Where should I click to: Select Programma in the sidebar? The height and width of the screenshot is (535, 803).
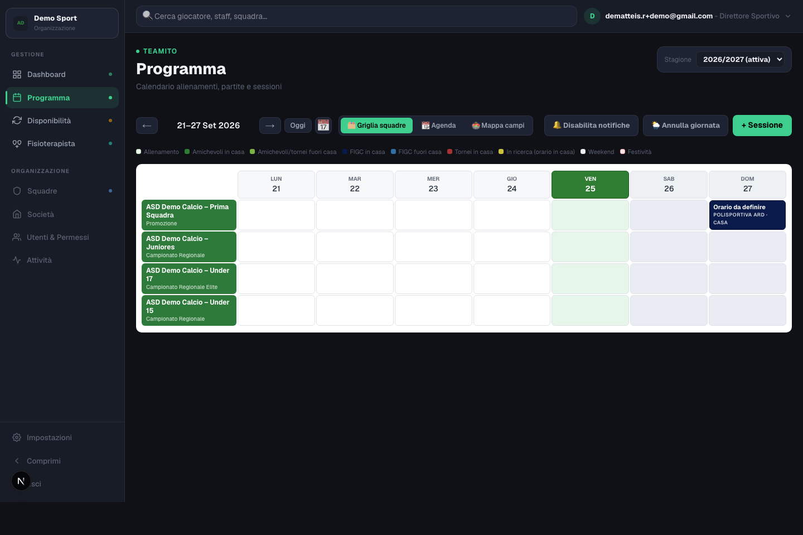pos(62,98)
